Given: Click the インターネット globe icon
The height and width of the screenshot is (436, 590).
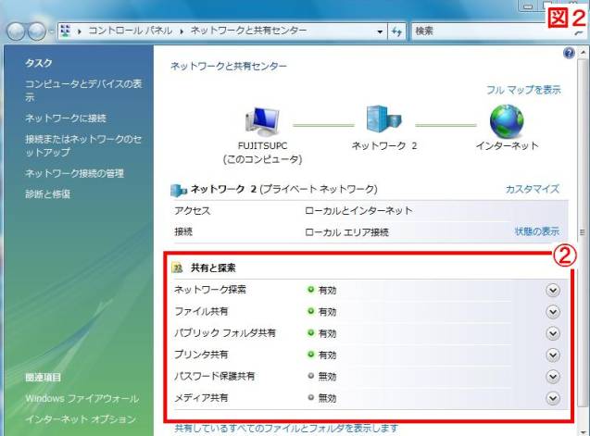Looking at the screenshot, I should click(507, 120).
